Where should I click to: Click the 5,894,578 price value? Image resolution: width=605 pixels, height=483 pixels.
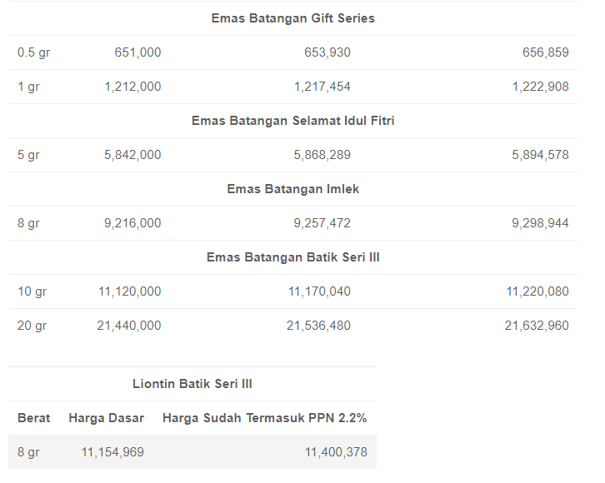point(540,155)
